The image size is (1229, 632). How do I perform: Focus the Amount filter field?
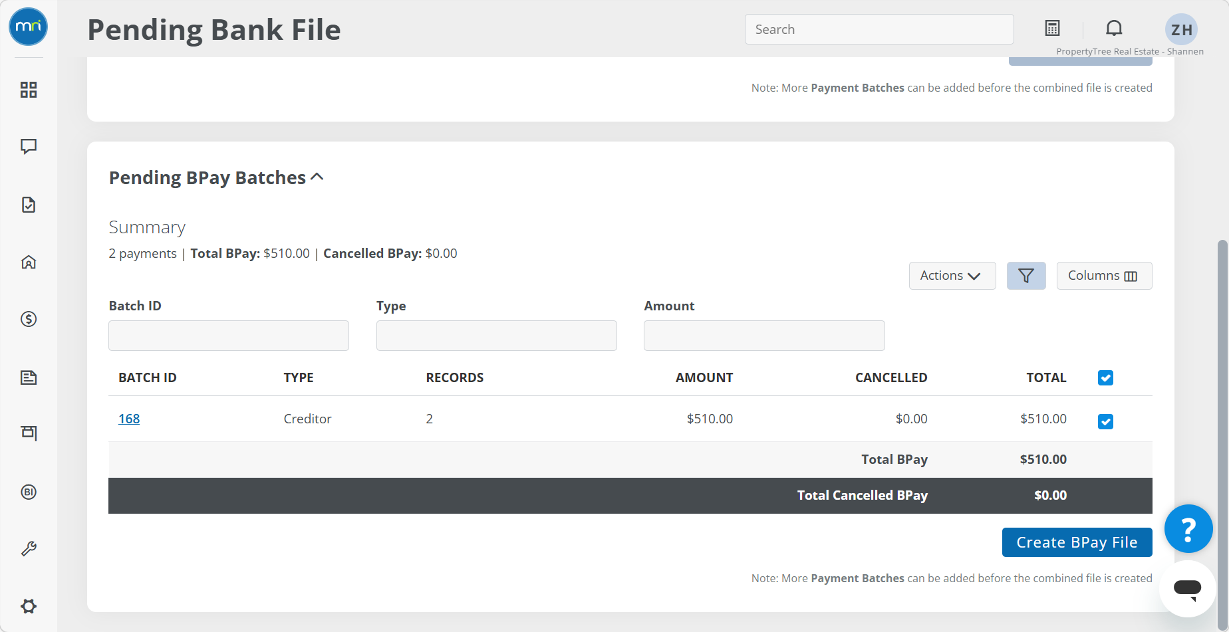[764, 336]
